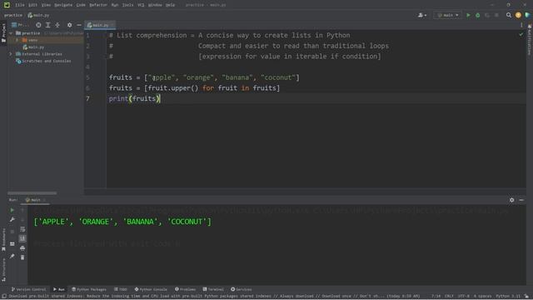Open editor tabs more-options icon
The width and height of the screenshot is (533, 300).
coord(521,25)
